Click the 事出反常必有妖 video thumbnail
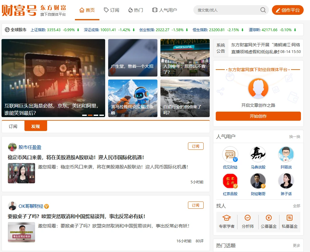310x252 pixels. coord(21,232)
